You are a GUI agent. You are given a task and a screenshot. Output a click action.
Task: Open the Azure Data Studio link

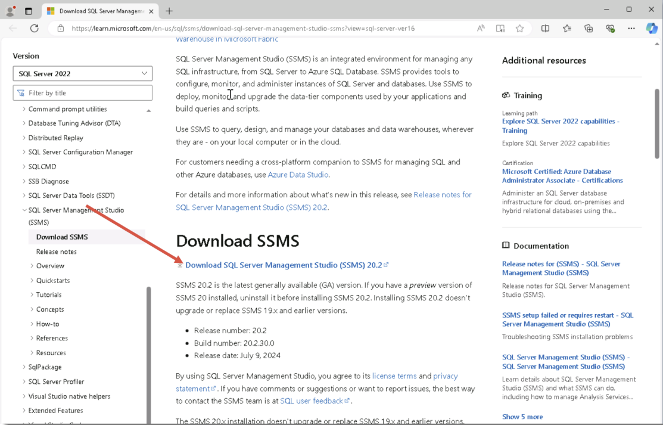(x=298, y=175)
